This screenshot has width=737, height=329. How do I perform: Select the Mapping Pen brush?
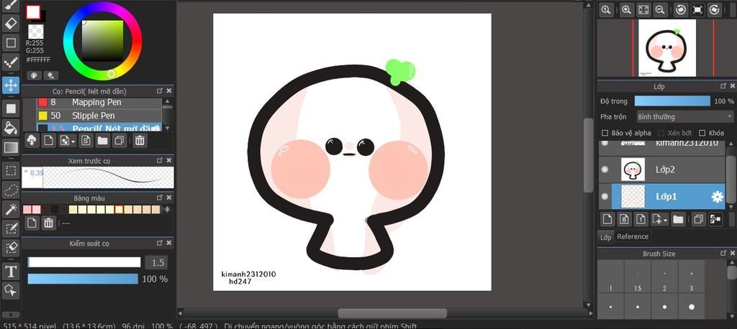(x=99, y=102)
